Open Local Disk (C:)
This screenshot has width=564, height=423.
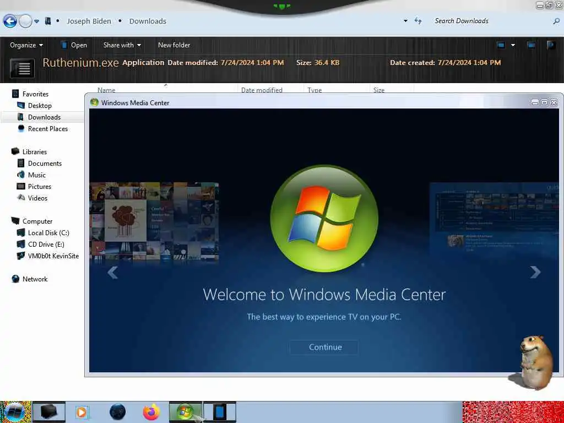click(x=48, y=233)
